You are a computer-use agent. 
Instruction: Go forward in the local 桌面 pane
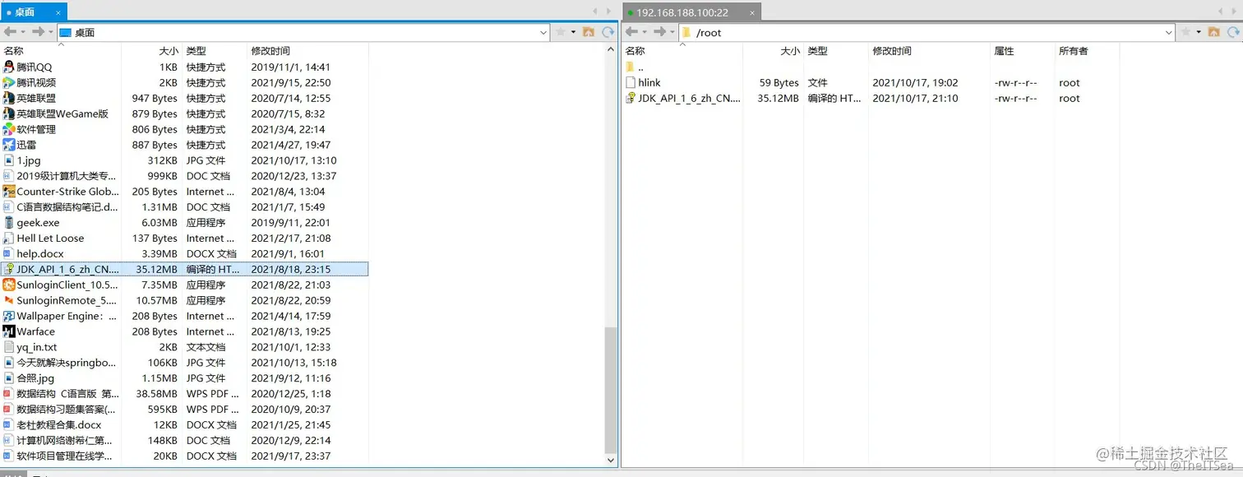pyautogui.click(x=37, y=32)
